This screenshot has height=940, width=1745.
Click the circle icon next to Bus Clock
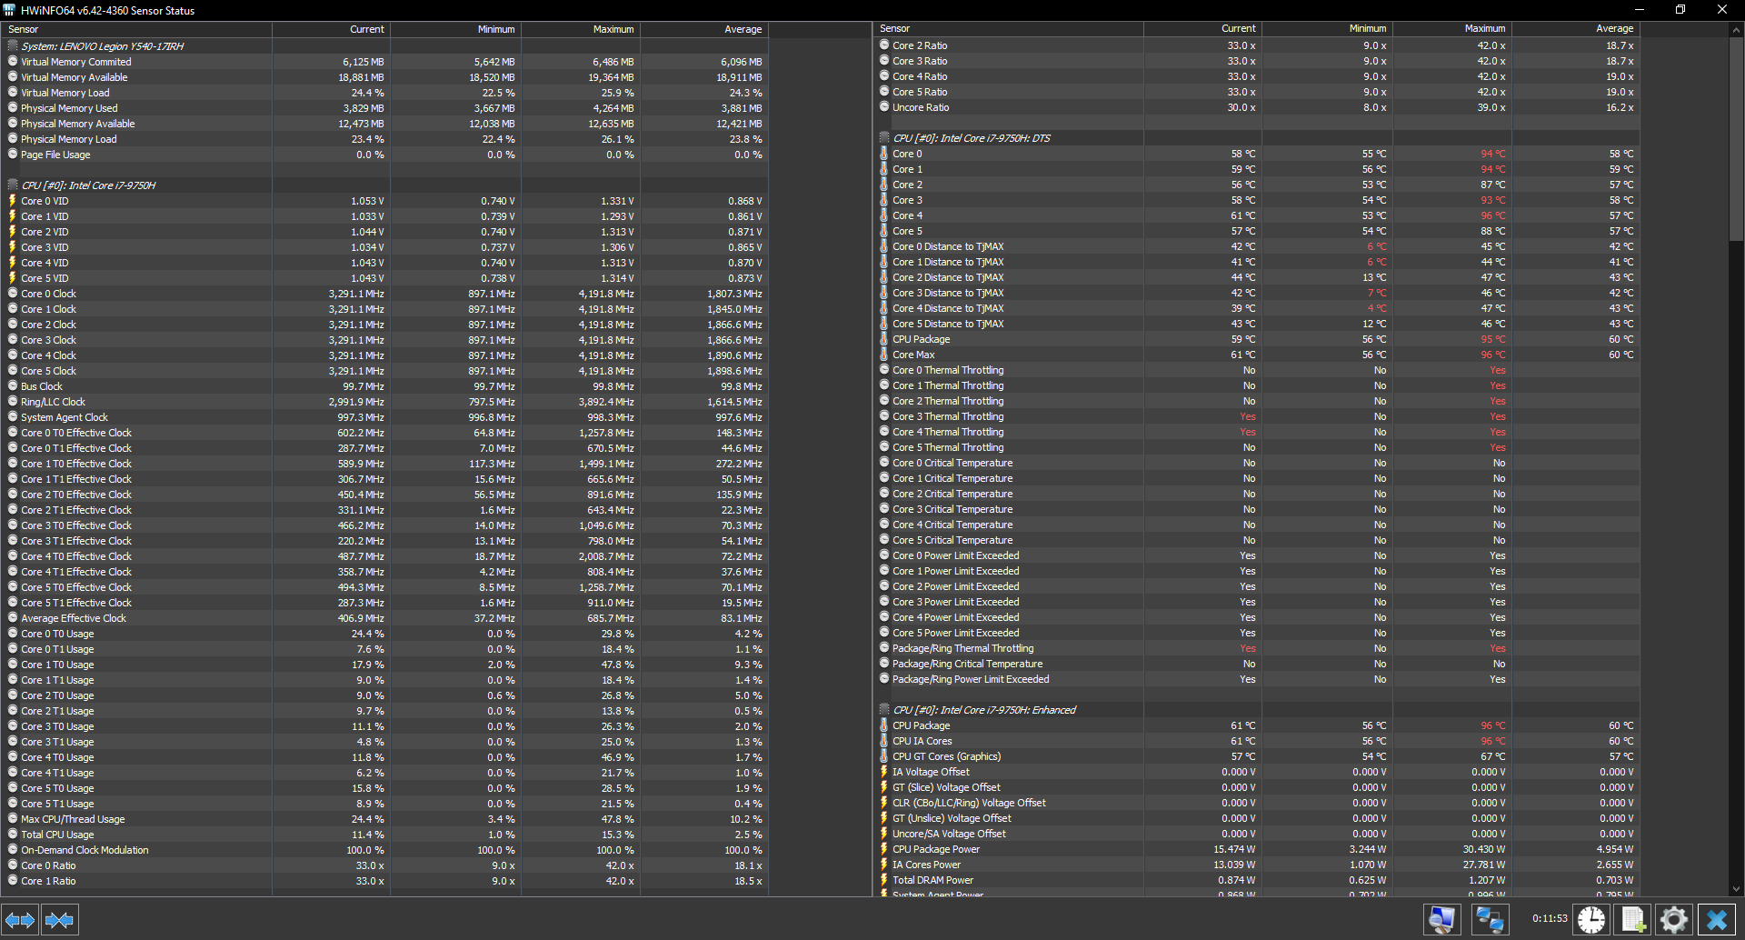pyautogui.click(x=13, y=386)
